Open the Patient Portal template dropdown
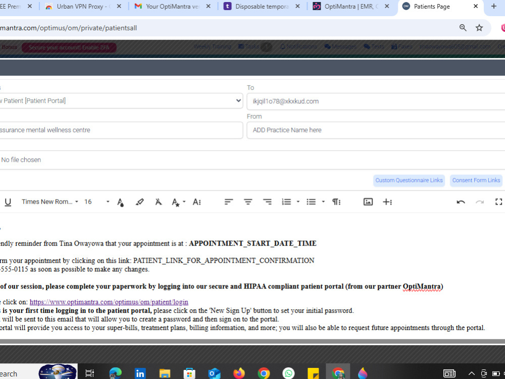505x379 pixels. click(x=121, y=101)
